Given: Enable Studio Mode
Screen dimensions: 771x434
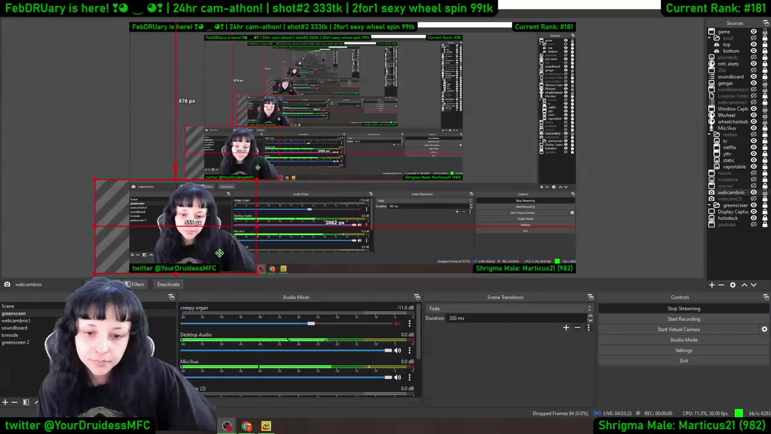Looking at the screenshot, I should pos(684,340).
